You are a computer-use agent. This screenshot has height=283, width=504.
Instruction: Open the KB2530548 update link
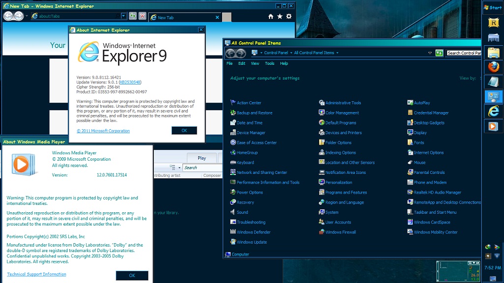[130, 82]
